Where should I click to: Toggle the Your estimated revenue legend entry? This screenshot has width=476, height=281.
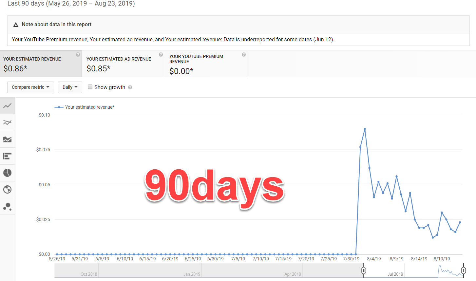click(84, 107)
